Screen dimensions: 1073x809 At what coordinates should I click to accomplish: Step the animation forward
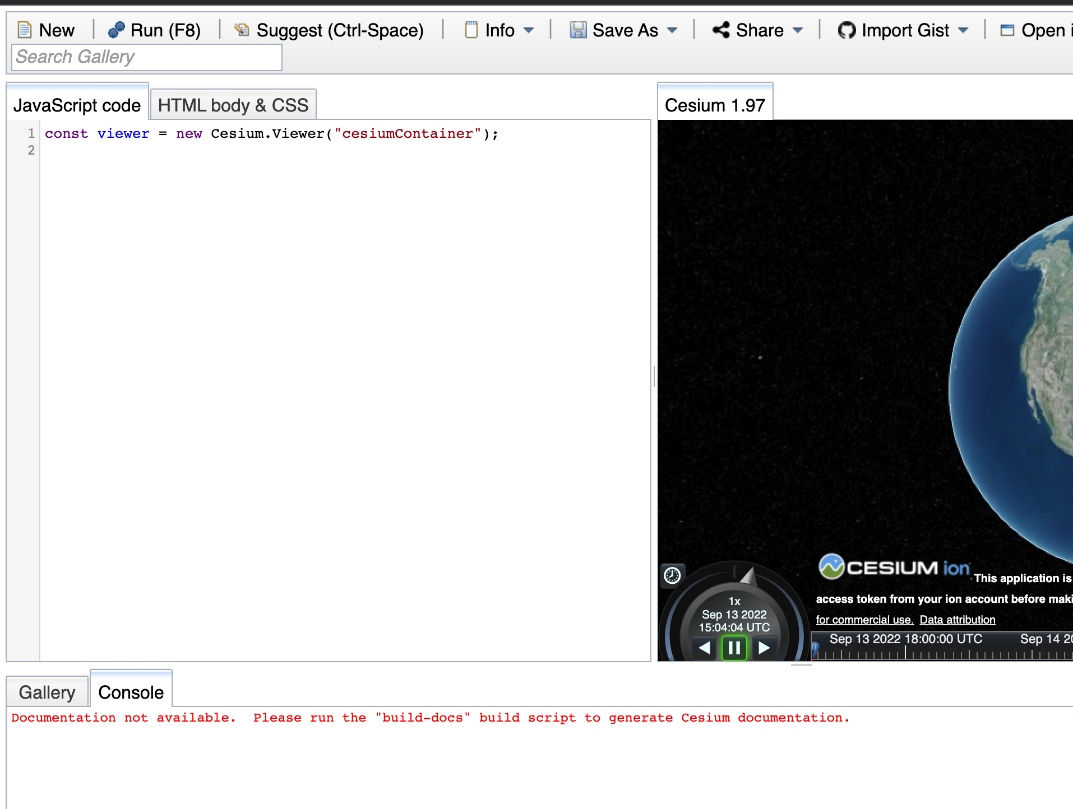(x=764, y=648)
